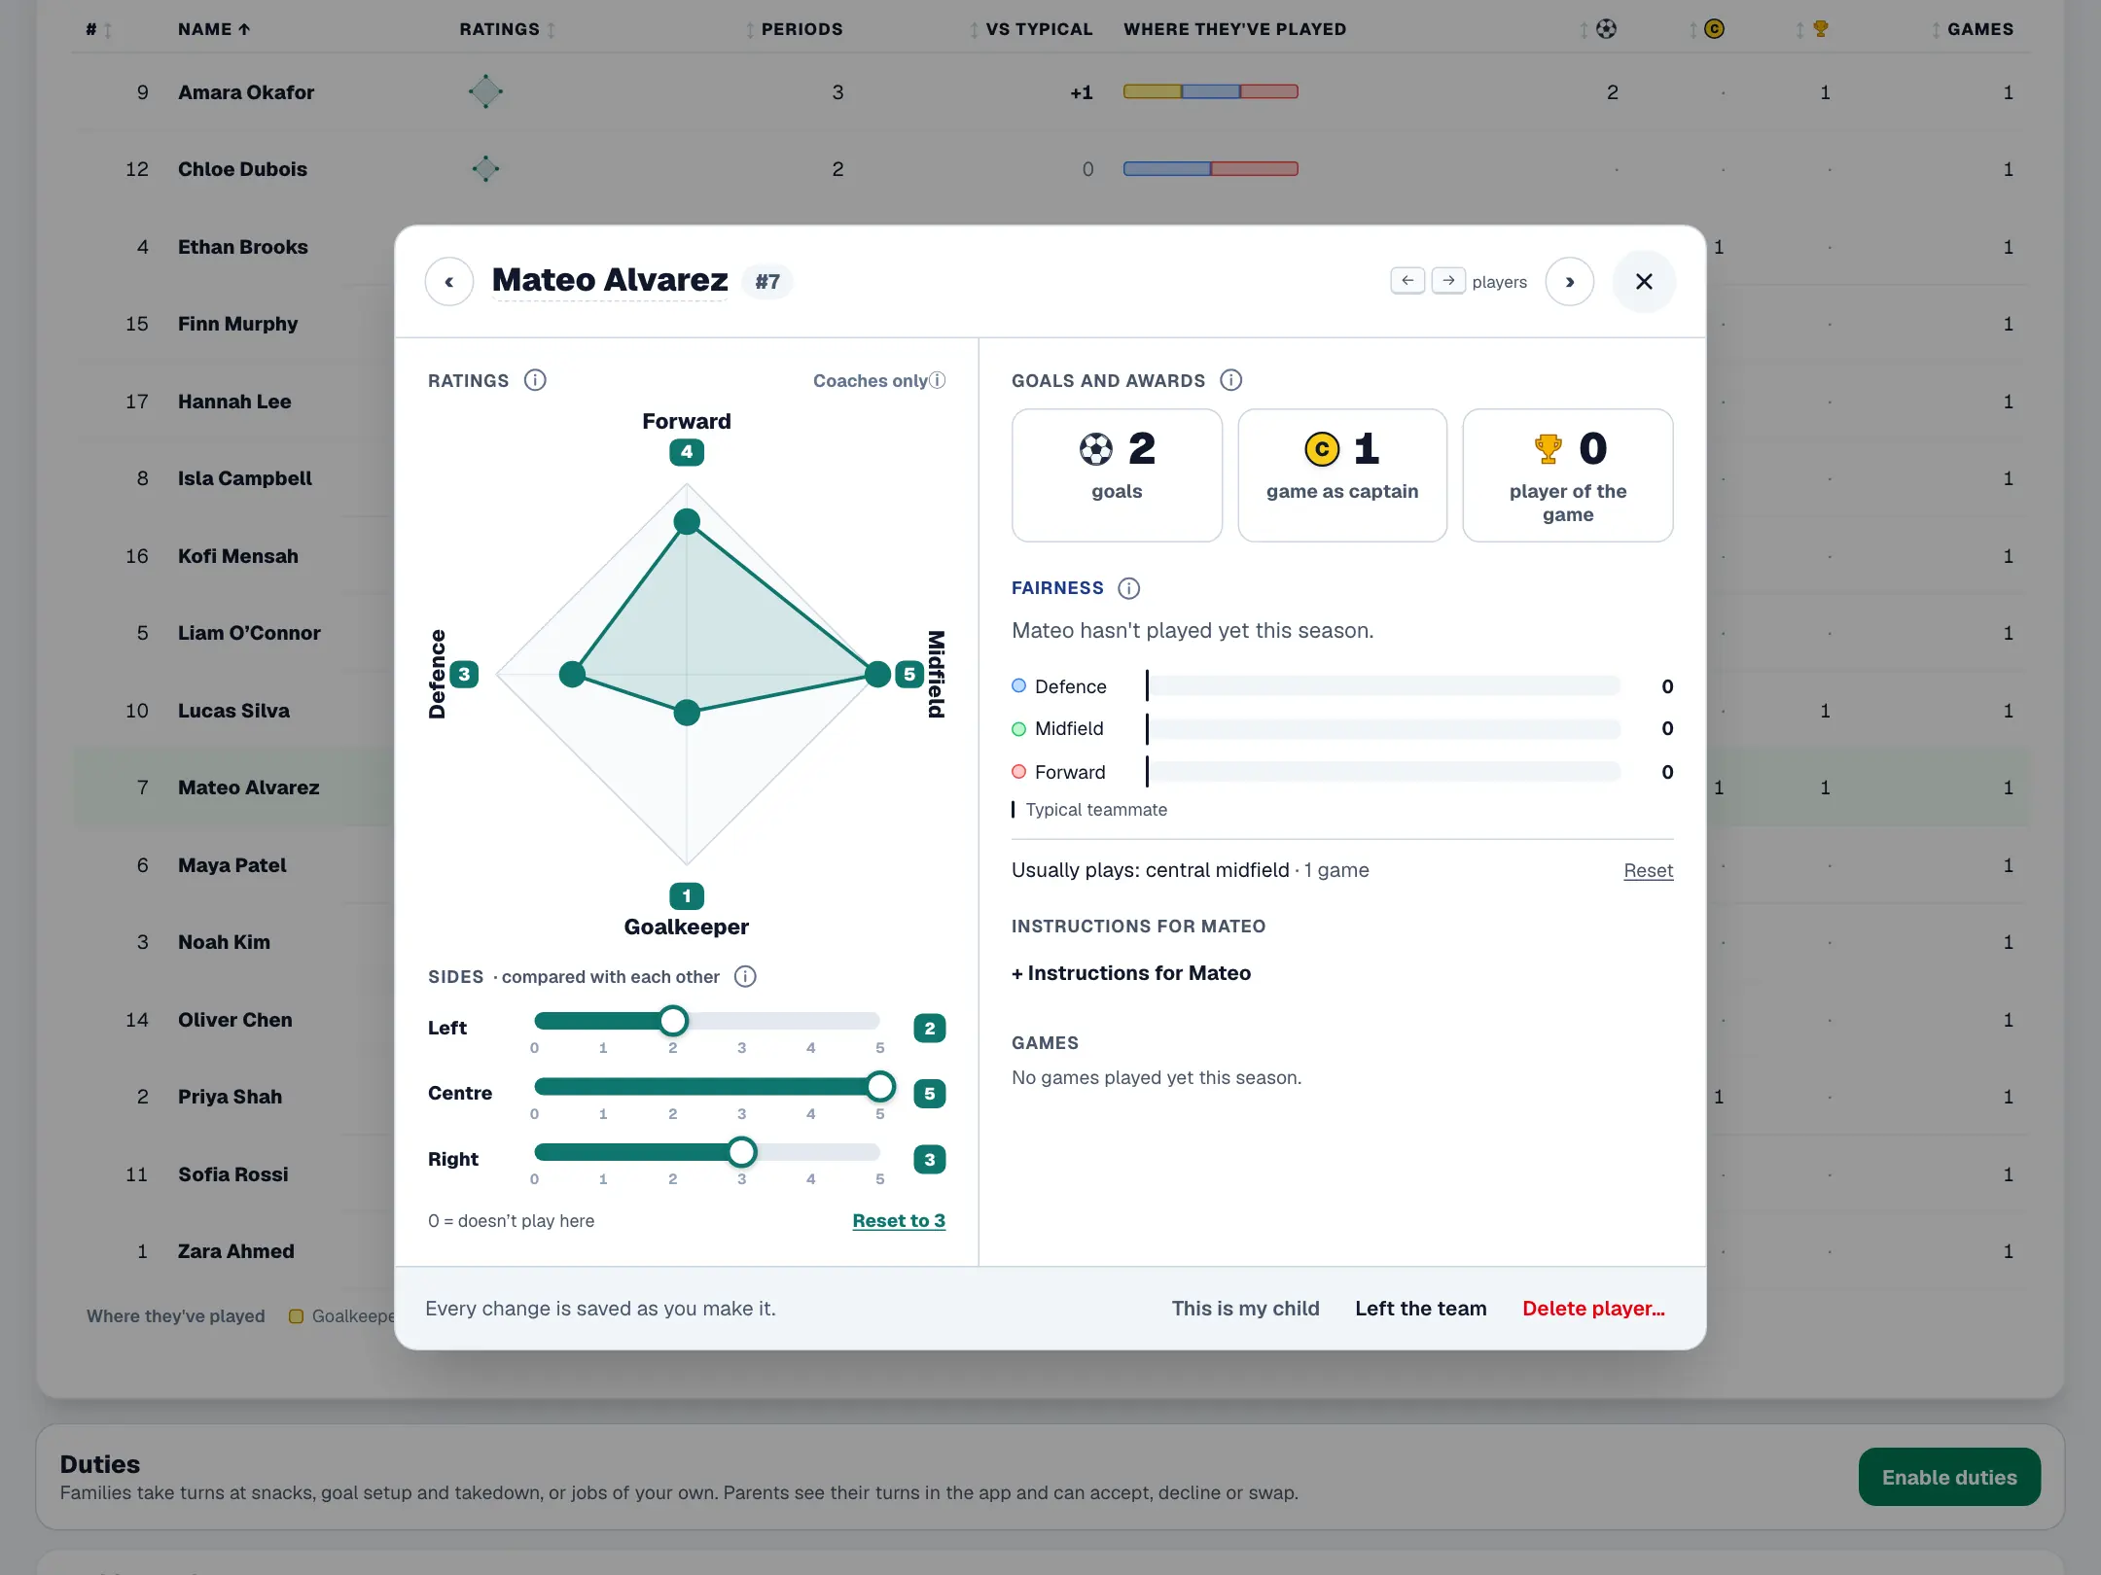2101x1575 pixels.
Task: Click the Enable duties button
Action: coord(1949,1477)
